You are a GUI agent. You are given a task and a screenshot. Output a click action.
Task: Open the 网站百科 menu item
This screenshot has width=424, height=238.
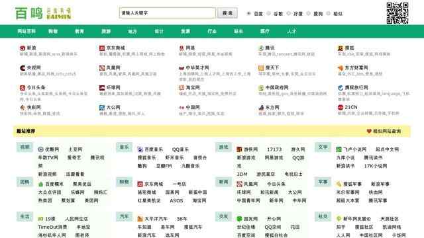coord(26,31)
